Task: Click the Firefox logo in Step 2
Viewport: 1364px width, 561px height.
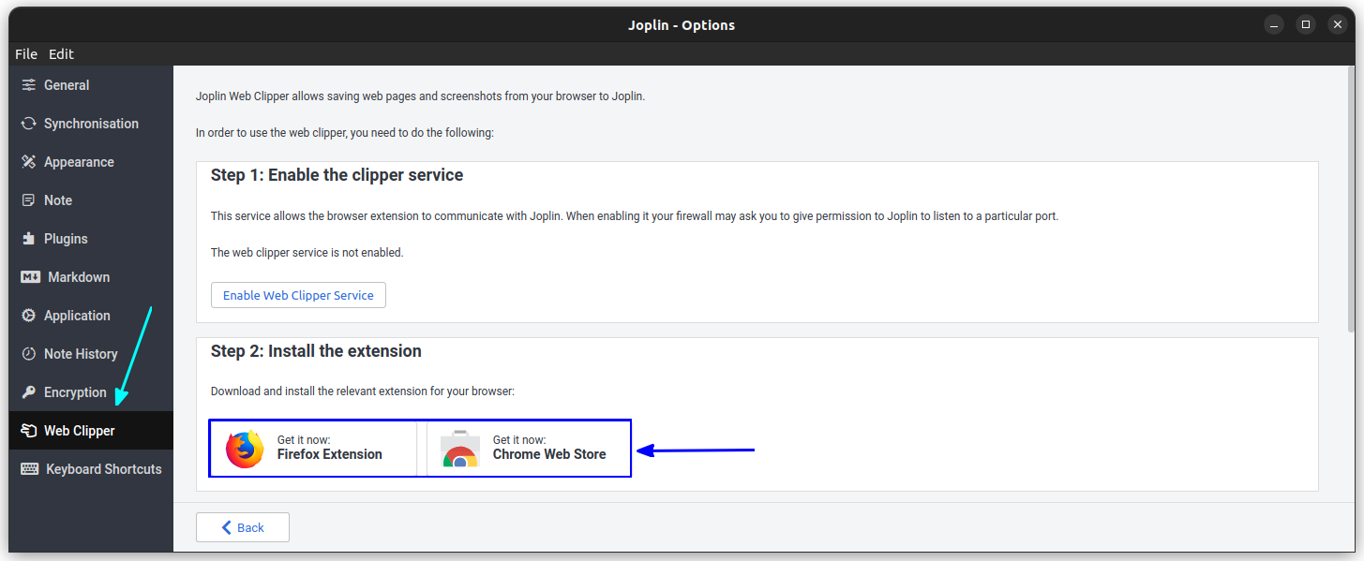Action: tap(243, 449)
